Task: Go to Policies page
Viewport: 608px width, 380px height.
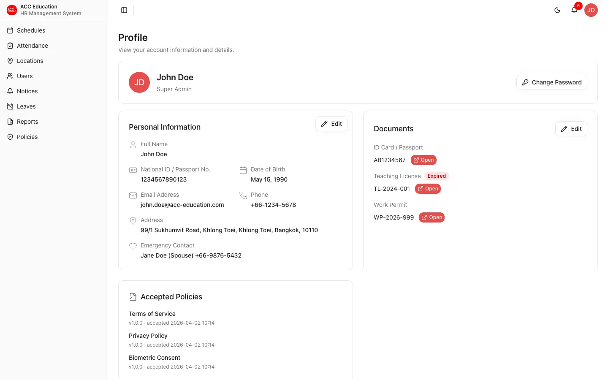Action: point(54,137)
